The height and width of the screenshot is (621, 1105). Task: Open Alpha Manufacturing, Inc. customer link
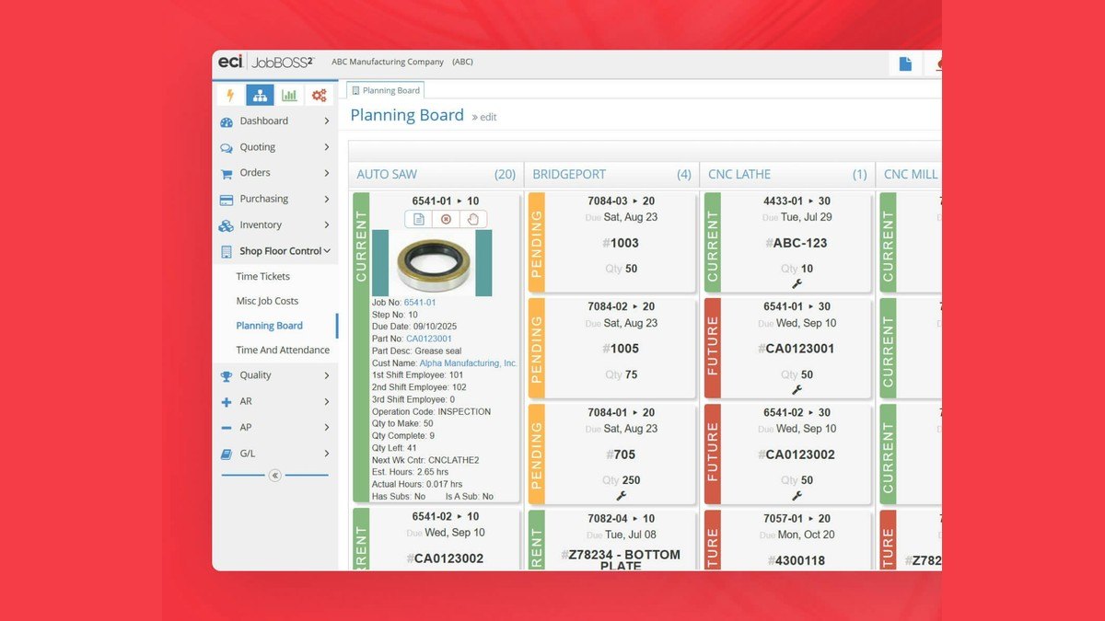[x=469, y=363]
